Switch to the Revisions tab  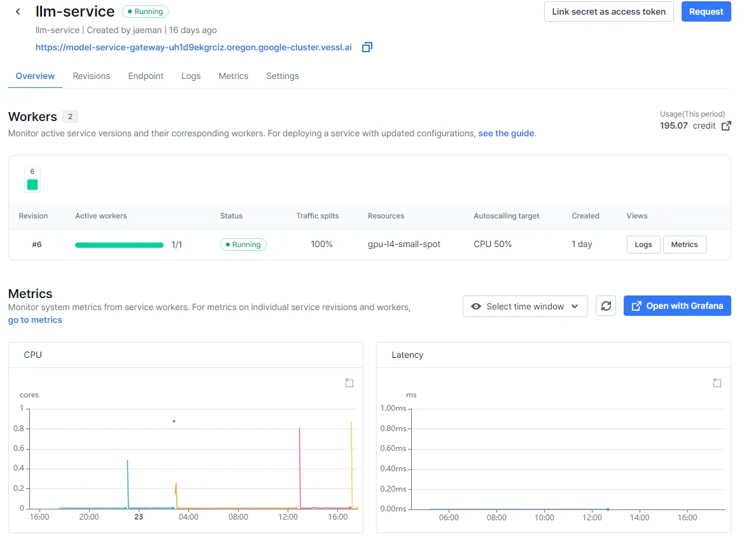[91, 76]
